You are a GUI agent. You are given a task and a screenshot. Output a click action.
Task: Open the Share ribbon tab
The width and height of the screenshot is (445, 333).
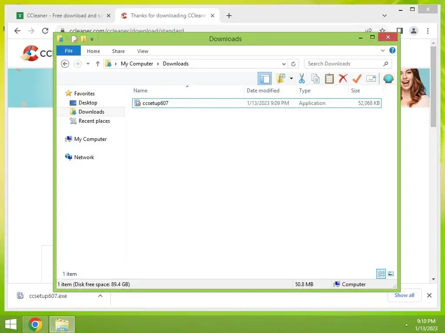point(118,51)
